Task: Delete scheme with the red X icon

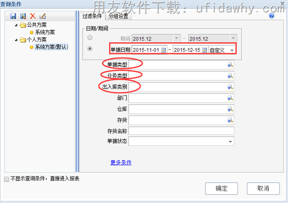Action: 33,16
